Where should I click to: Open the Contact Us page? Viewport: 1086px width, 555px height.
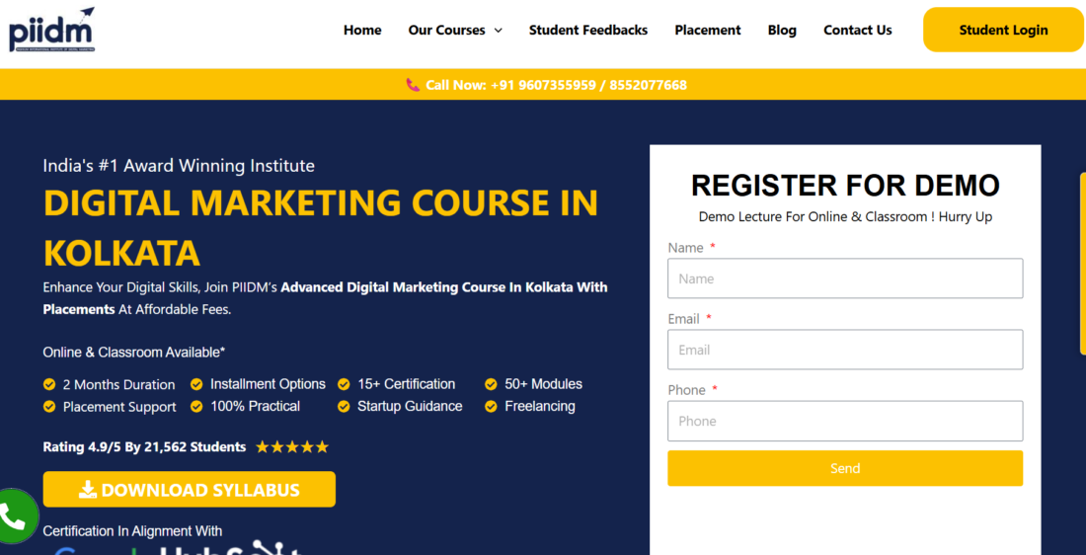point(857,30)
